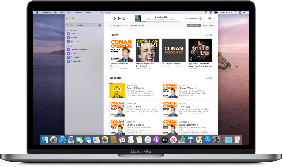Viewport: 283px width, 167px height.
Task: Click See All for Episodes
Action: point(208,78)
